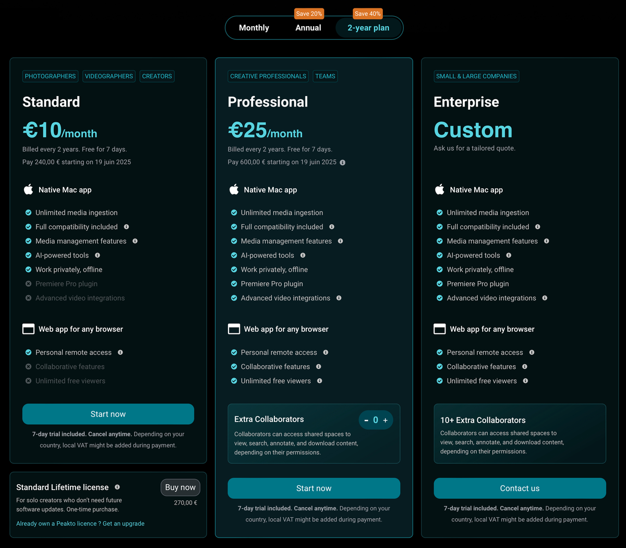Screen dimensions: 626x548
Task: Click the Apple icon on the Standard card
Action: coord(28,189)
